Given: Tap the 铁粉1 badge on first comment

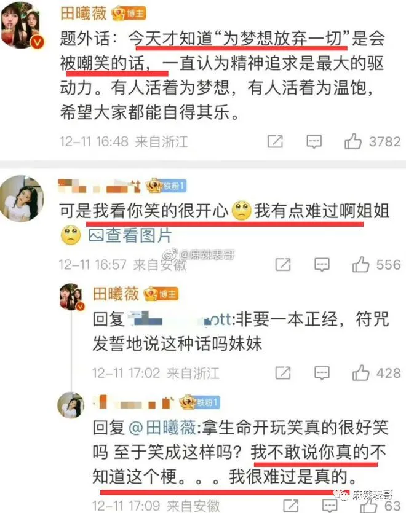Looking at the screenshot, I should 166,186.
